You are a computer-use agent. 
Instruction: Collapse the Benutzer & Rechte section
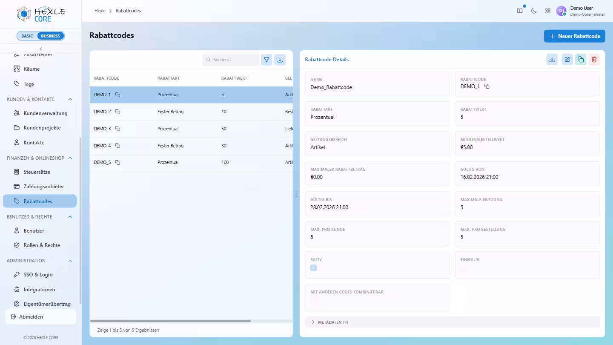pyautogui.click(x=70, y=217)
